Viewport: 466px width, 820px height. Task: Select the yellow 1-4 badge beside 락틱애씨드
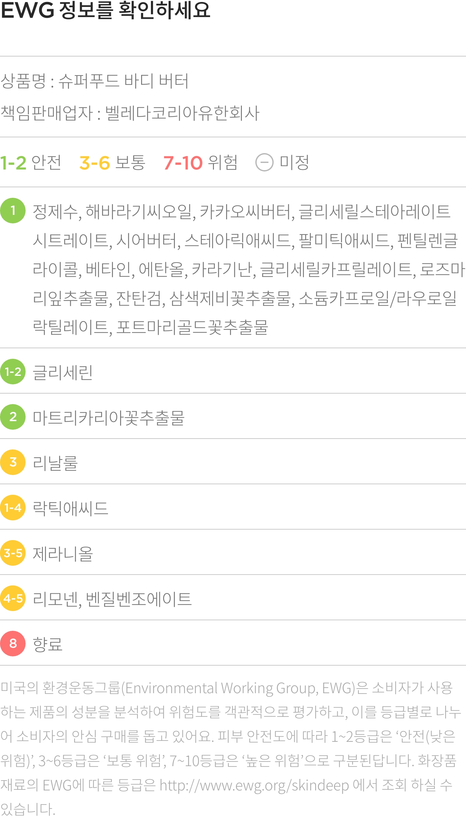13,508
